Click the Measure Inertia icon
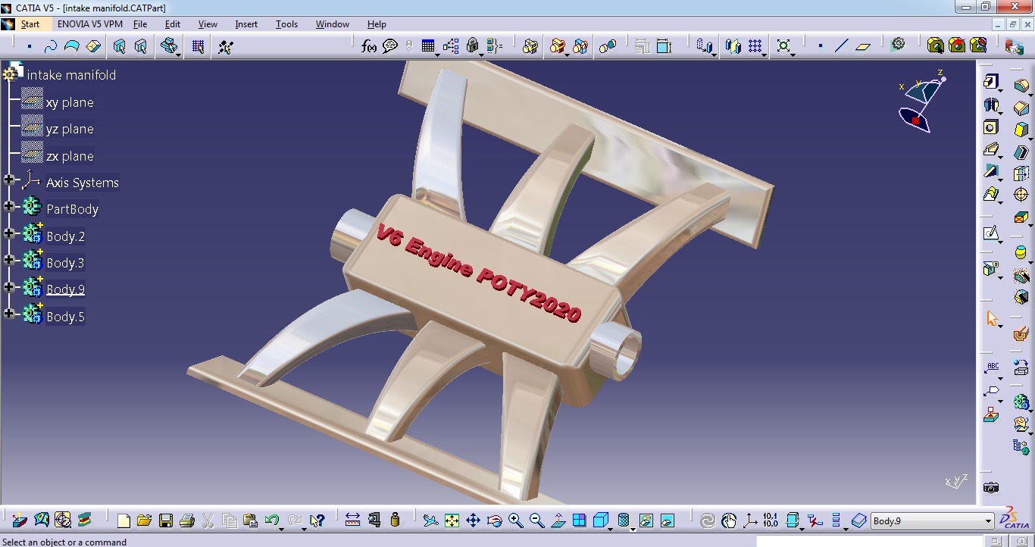 [395, 520]
